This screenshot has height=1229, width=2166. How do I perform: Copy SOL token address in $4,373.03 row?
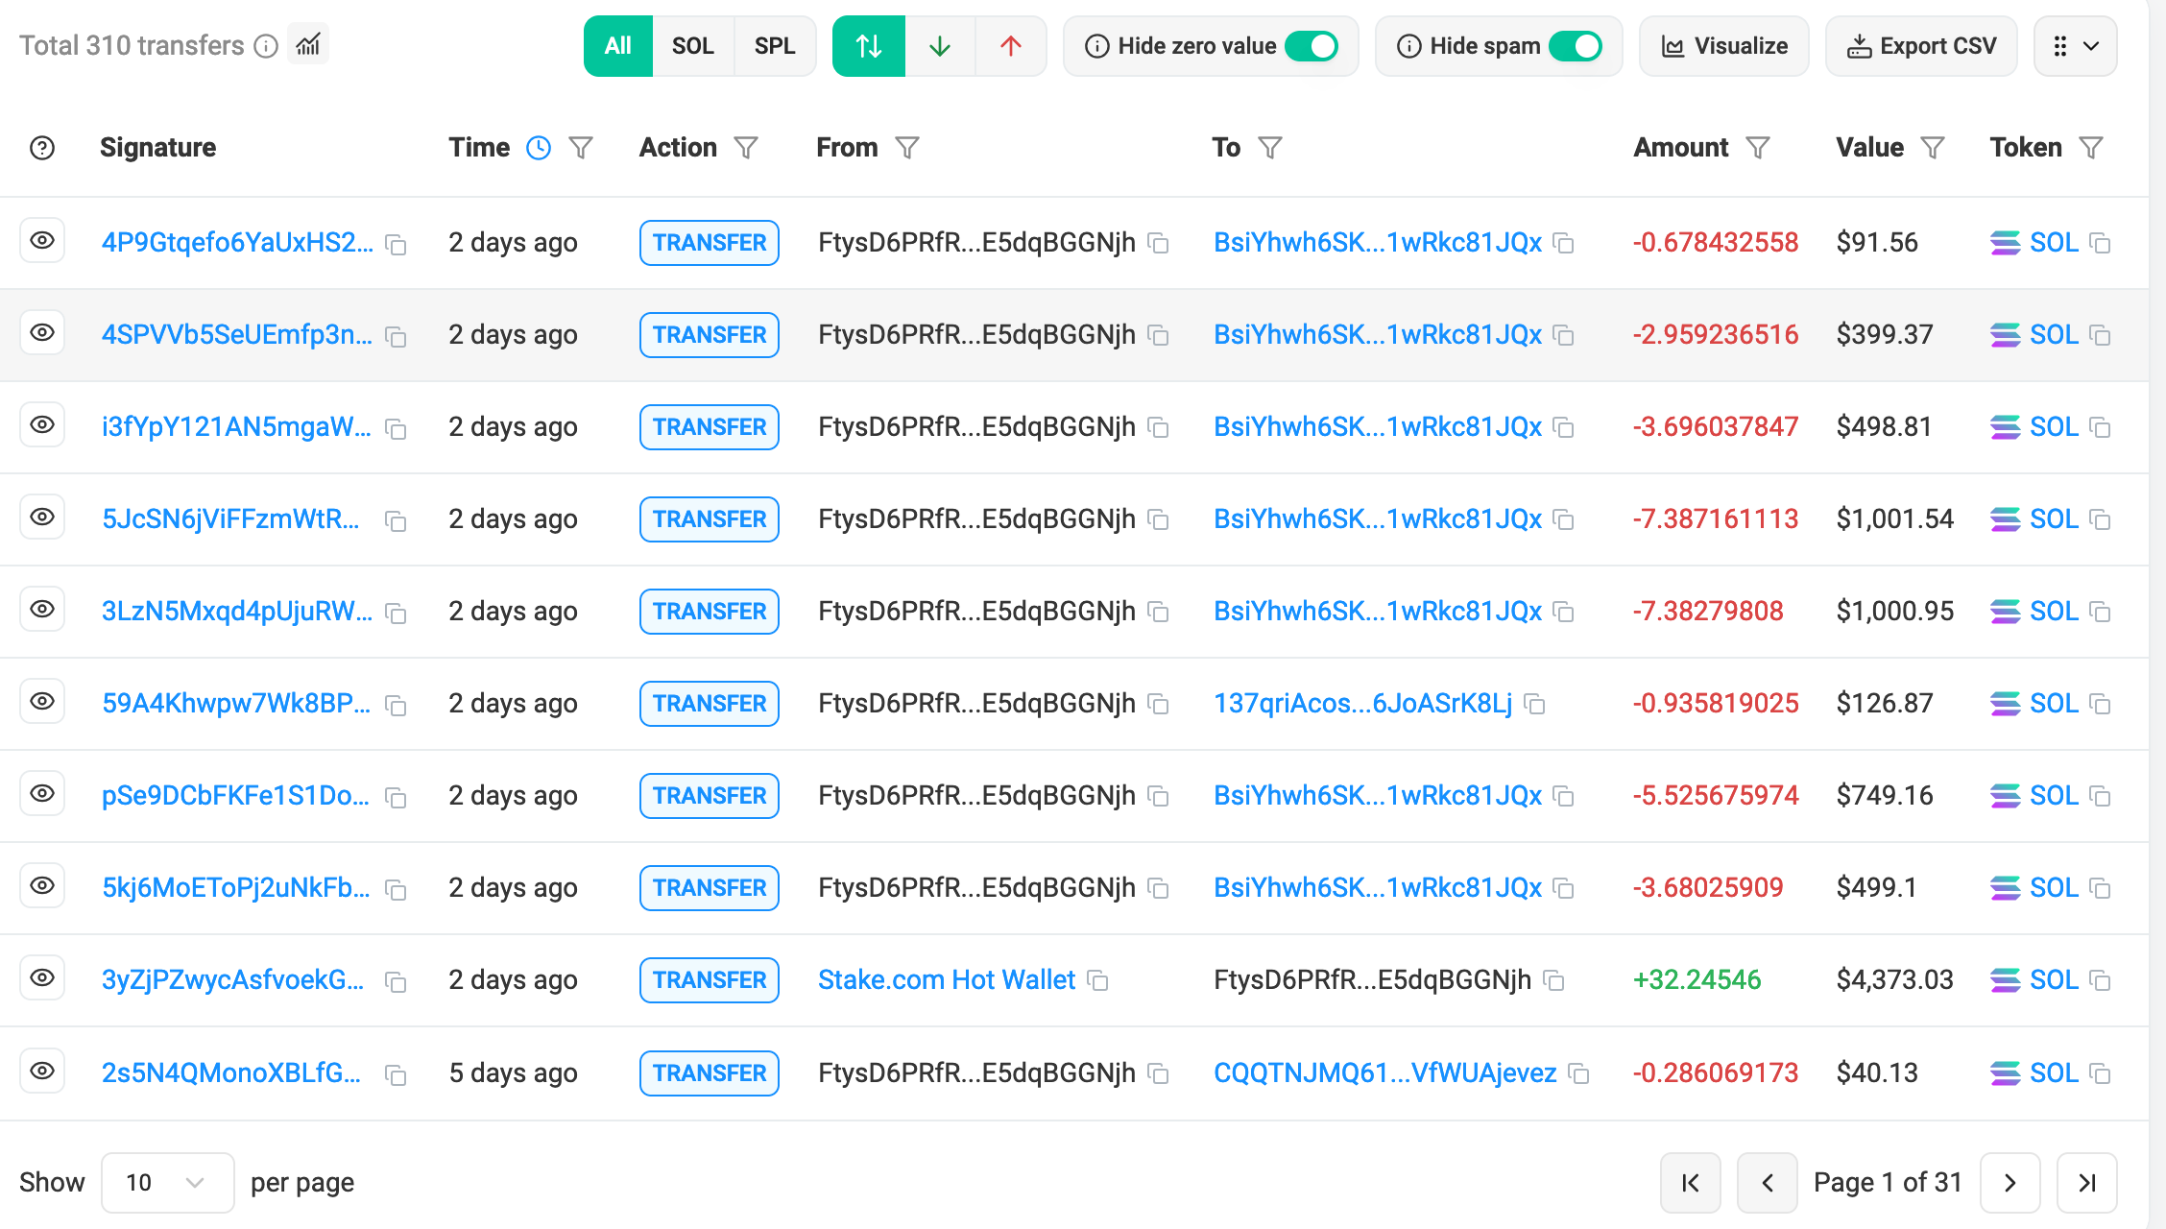pos(2101,980)
